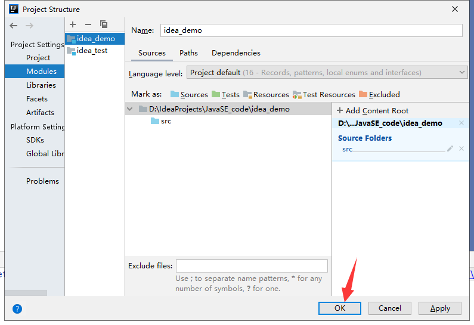Click Add Content Root
This screenshot has height=325, width=474.
click(x=373, y=111)
